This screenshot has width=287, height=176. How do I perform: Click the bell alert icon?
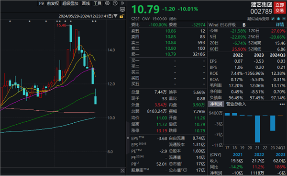(x=278, y=19)
